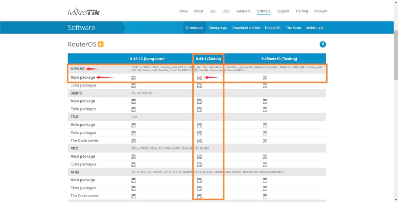This screenshot has width=398, height=202.
Task: Download MIPSBE Main package 6.44.1 Stable
Action: [x=199, y=78]
